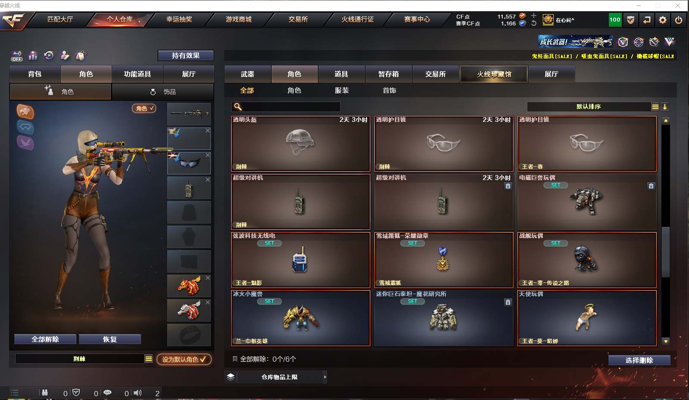Toggle the OFF switch icon

pyautogui.click(x=17, y=56)
